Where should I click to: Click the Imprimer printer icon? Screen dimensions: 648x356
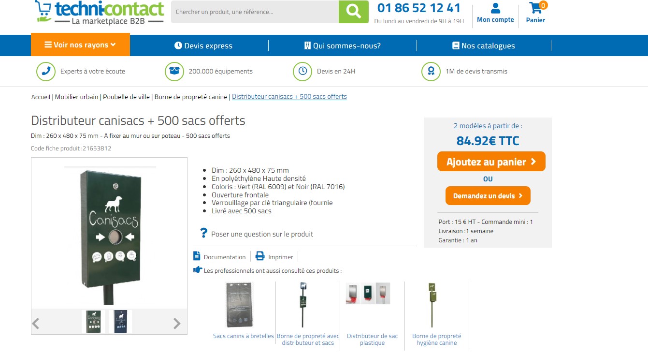260,256
